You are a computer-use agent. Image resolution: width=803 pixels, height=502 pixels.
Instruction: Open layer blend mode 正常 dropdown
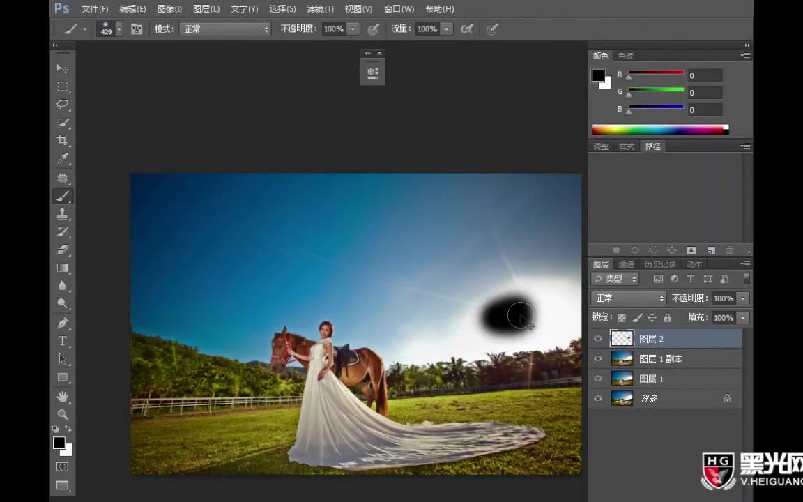click(628, 298)
